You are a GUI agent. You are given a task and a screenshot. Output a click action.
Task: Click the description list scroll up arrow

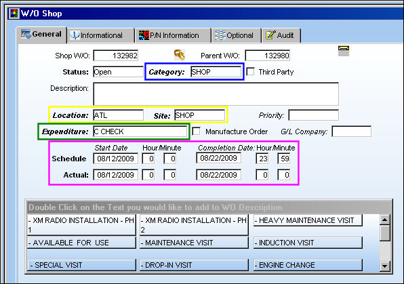pyautogui.click(x=384, y=220)
